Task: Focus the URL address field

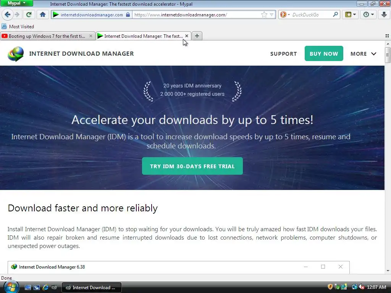Action: [197, 15]
